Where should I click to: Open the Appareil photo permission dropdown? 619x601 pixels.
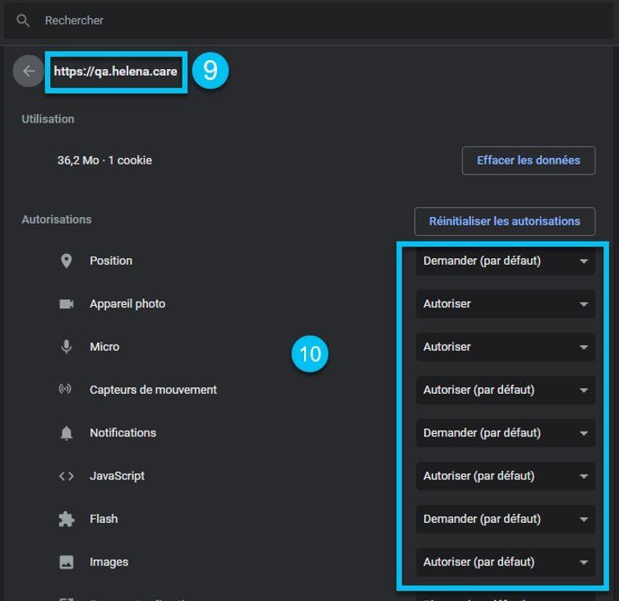506,304
